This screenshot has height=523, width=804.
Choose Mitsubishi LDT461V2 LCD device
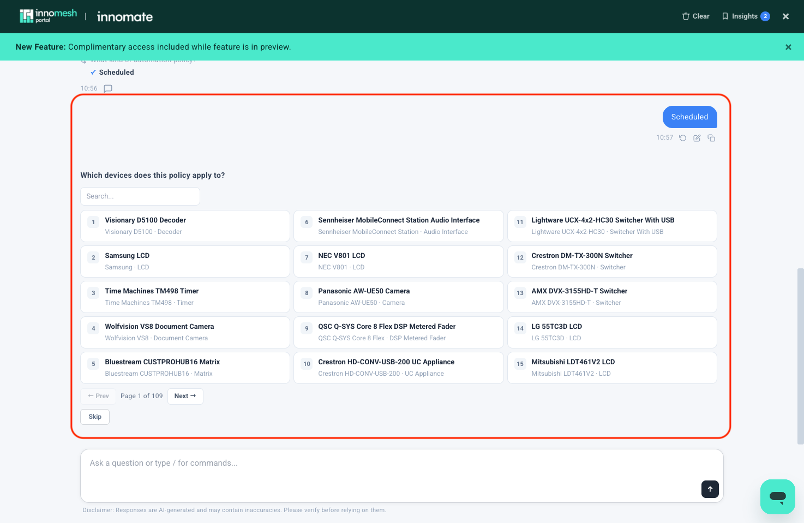click(612, 368)
